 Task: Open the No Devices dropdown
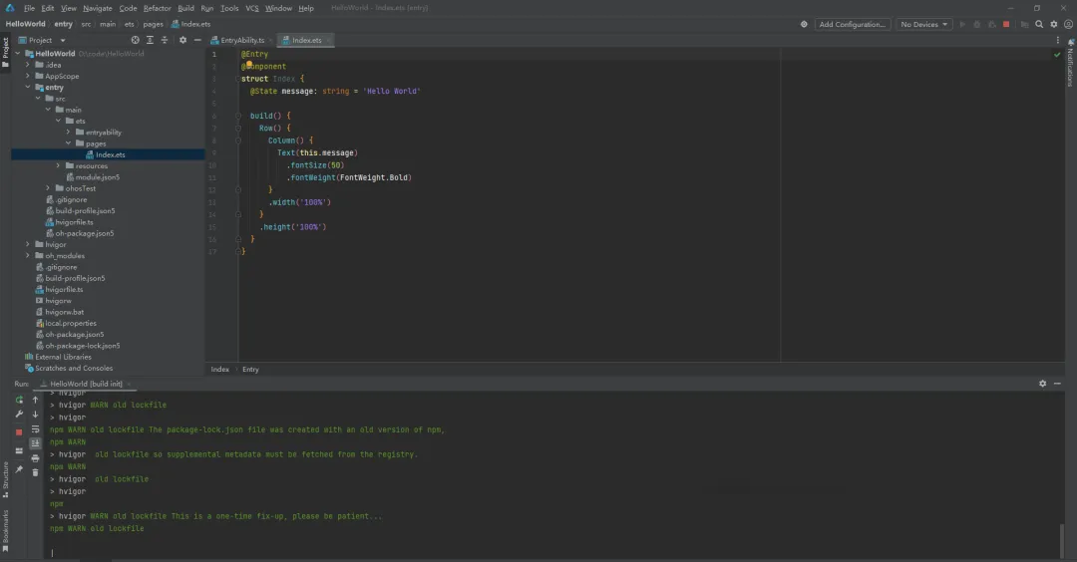pos(923,25)
